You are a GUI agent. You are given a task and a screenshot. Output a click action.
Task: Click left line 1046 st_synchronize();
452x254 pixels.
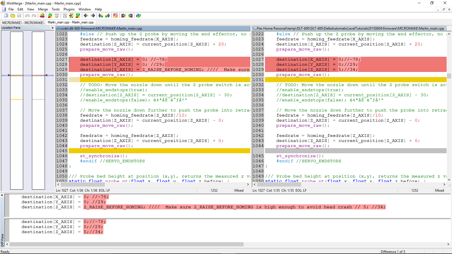click(104, 156)
